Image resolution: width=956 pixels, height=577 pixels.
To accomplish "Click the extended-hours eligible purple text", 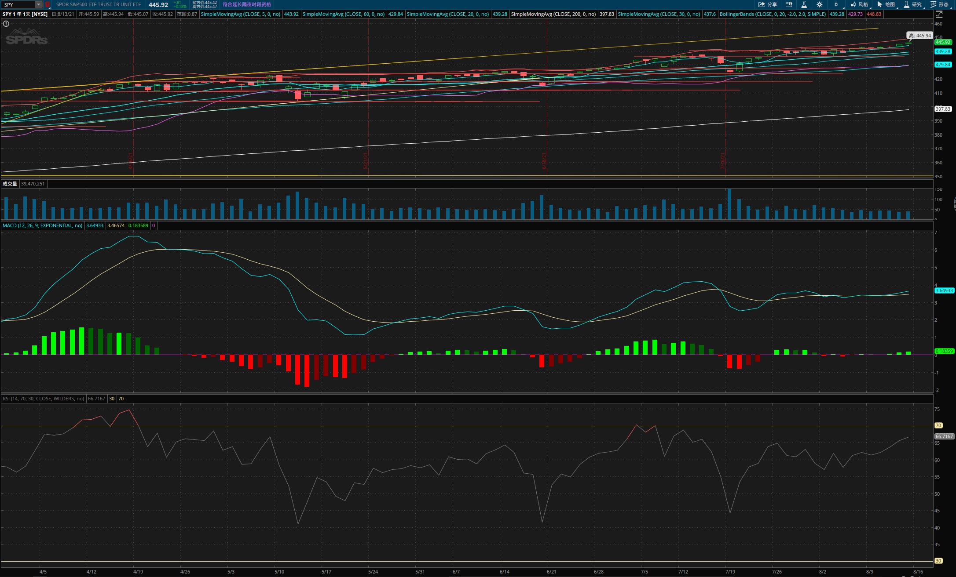I will [x=246, y=4].
